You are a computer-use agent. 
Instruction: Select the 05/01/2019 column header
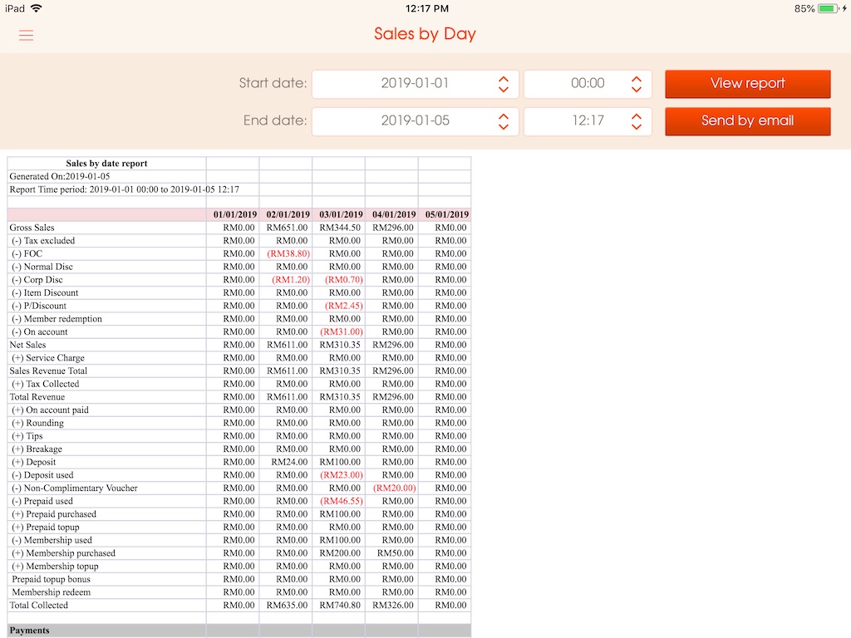pyautogui.click(x=446, y=215)
